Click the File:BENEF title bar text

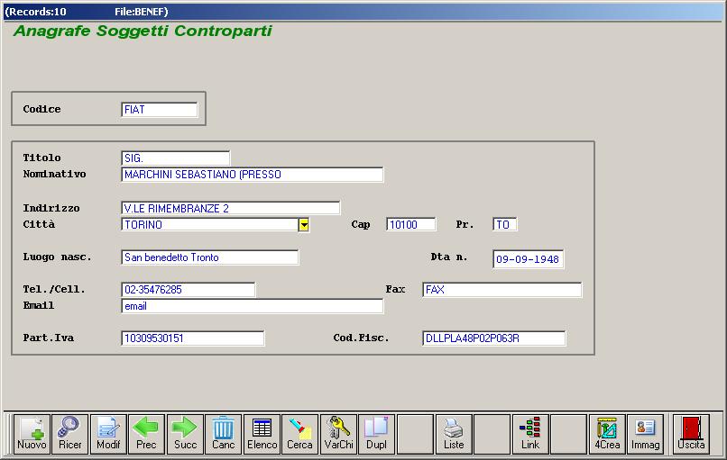tap(142, 12)
